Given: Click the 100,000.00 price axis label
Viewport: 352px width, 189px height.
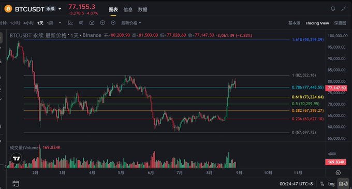Looking at the screenshot, I should [338, 36].
